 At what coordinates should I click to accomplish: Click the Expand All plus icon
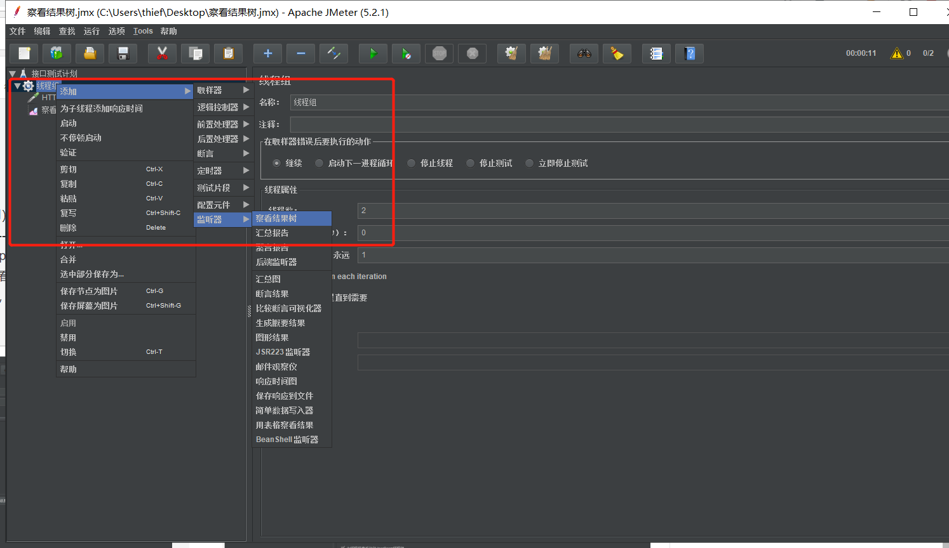point(268,53)
